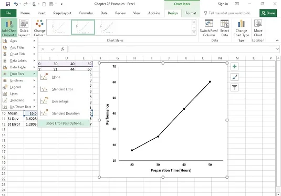Choose Percentage error bars
Screen dimensions: 281x196
point(64,101)
